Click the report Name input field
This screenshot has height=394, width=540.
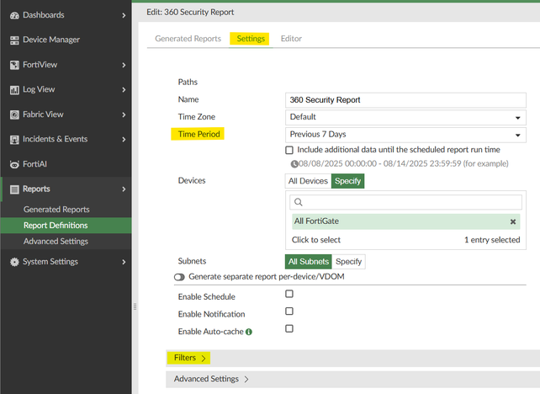tap(407, 99)
